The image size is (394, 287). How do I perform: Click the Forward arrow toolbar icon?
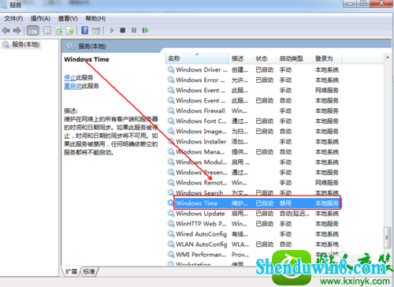[x=17, y=31]
